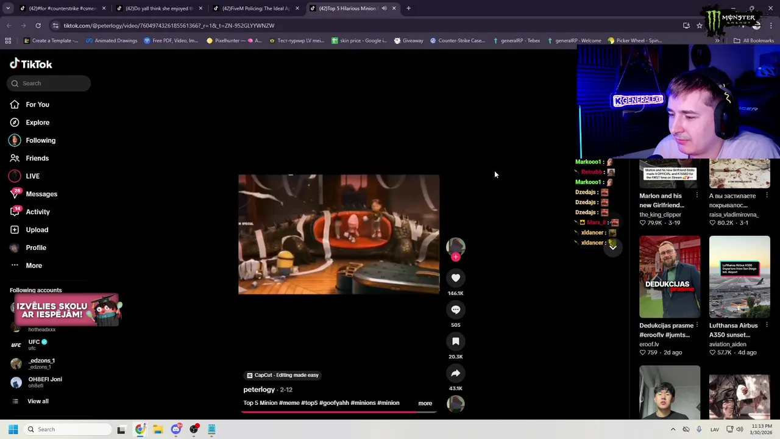Viewport: 780px width, 439px height.
Task: Open options for Lufthansa Airbus video
Action: 767,326
